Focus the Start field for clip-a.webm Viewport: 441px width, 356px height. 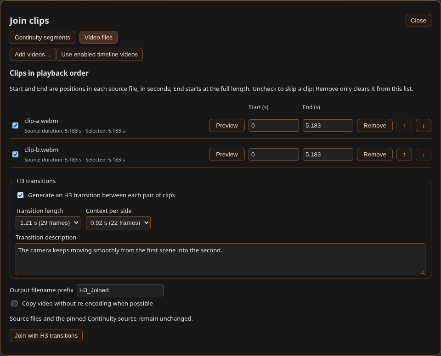coord(274,126)
